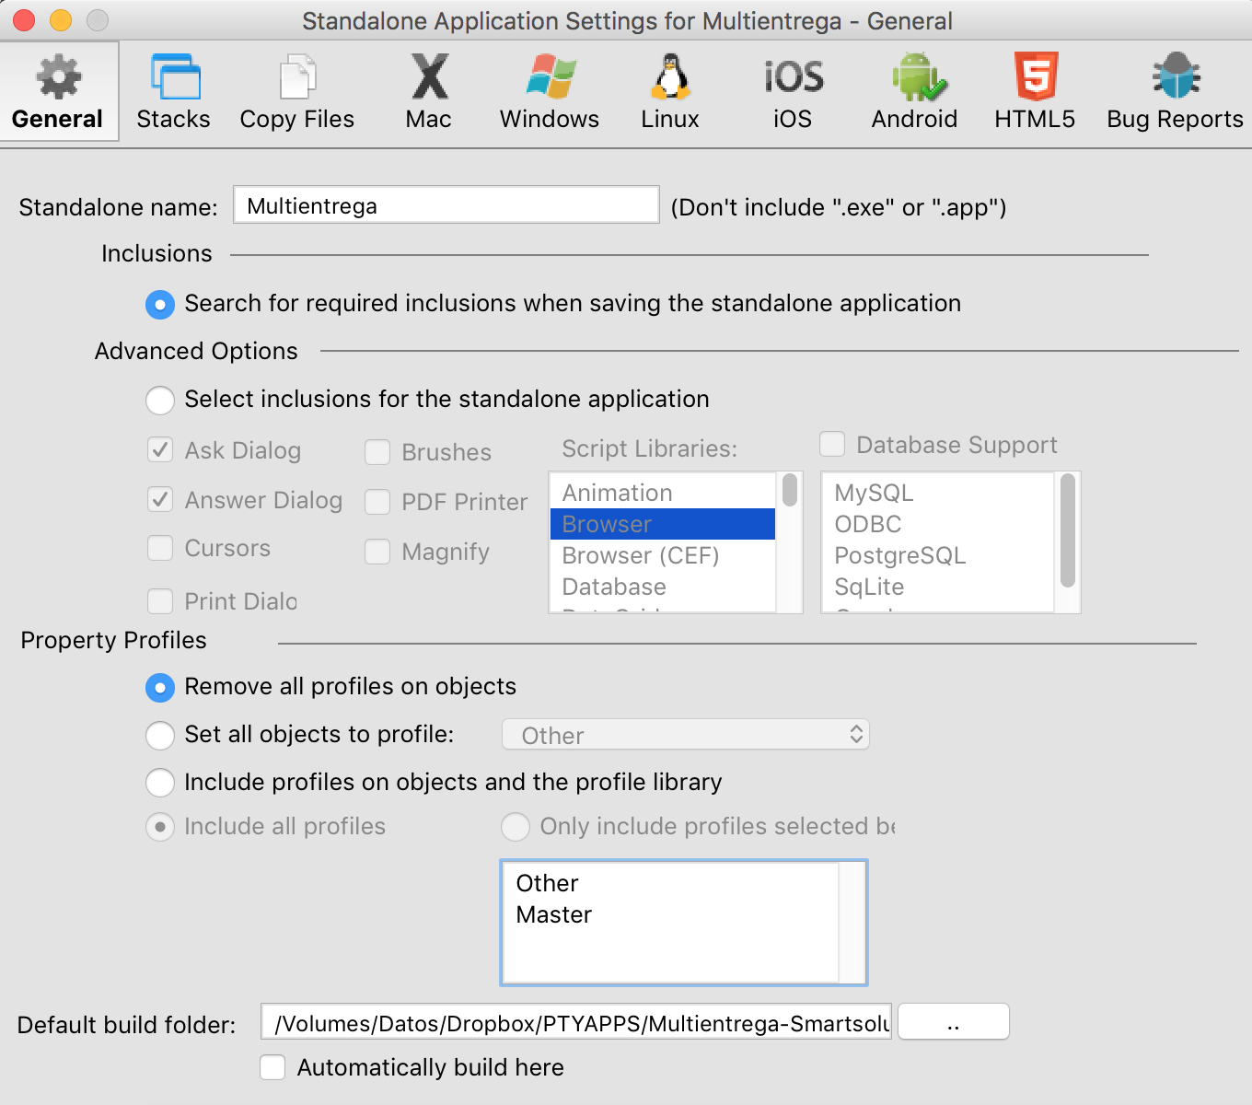1252x1105 pixels.
Task: Select 'PostgreSQL' in database drivers list
Action: pos(938,555)
